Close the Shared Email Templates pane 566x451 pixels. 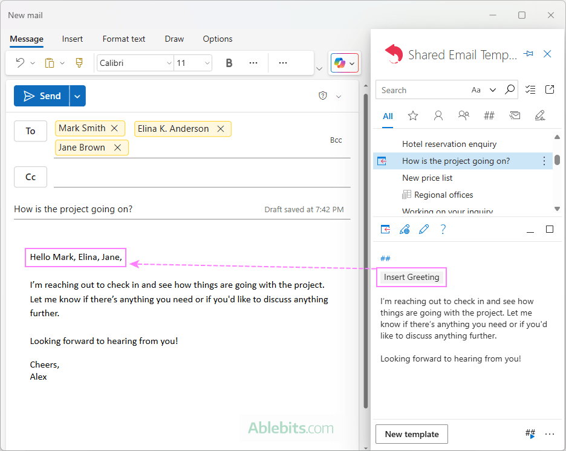point(547,54)
